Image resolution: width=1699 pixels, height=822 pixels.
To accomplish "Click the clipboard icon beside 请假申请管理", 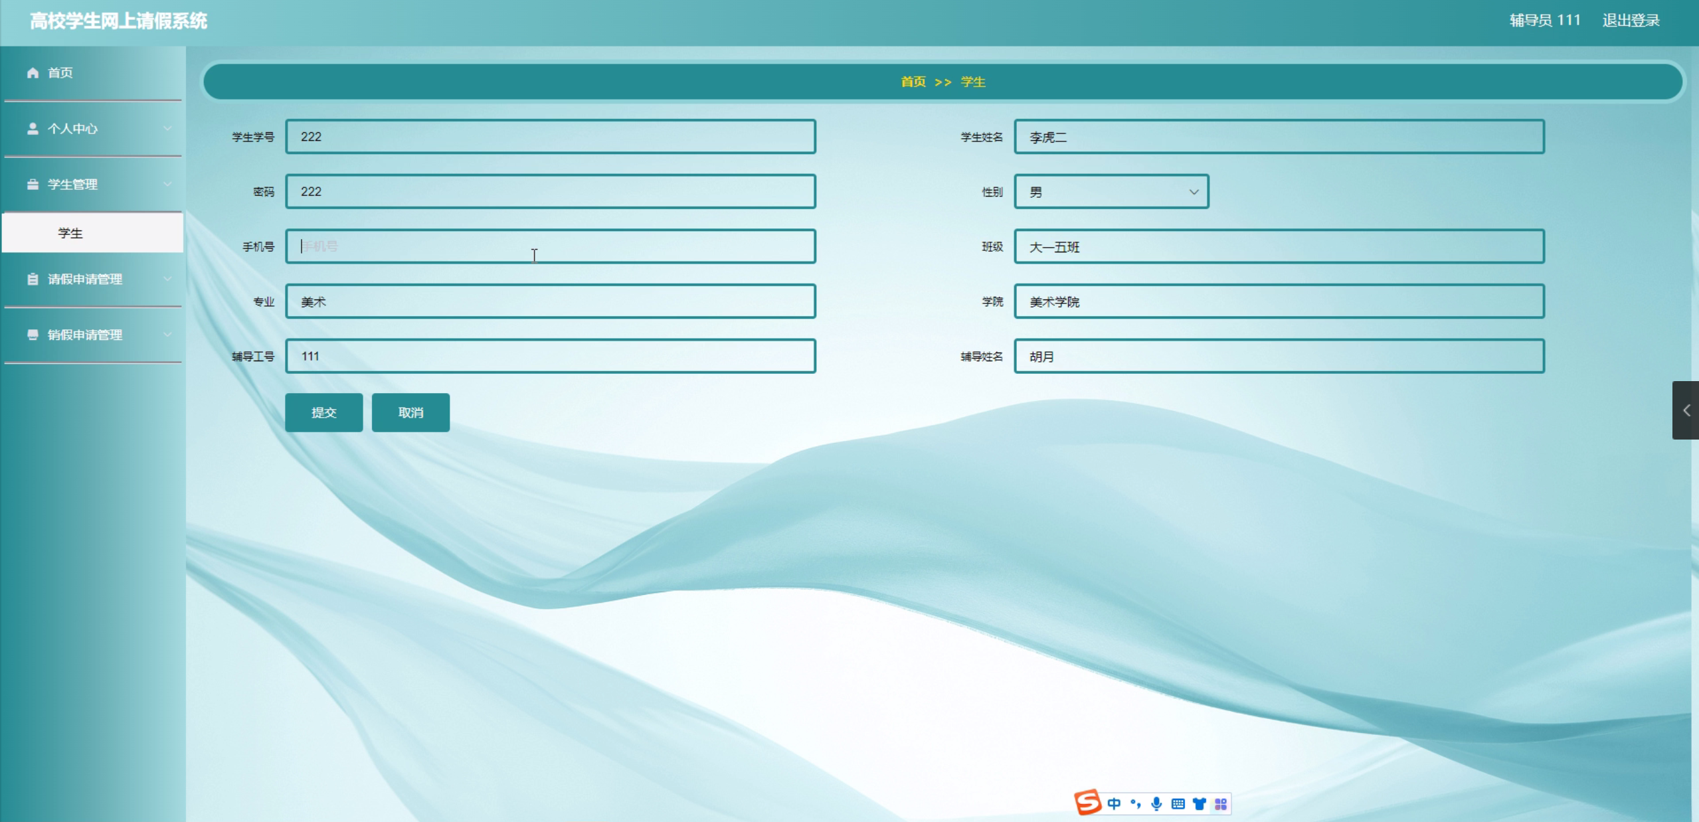I will tap(33, 279).
